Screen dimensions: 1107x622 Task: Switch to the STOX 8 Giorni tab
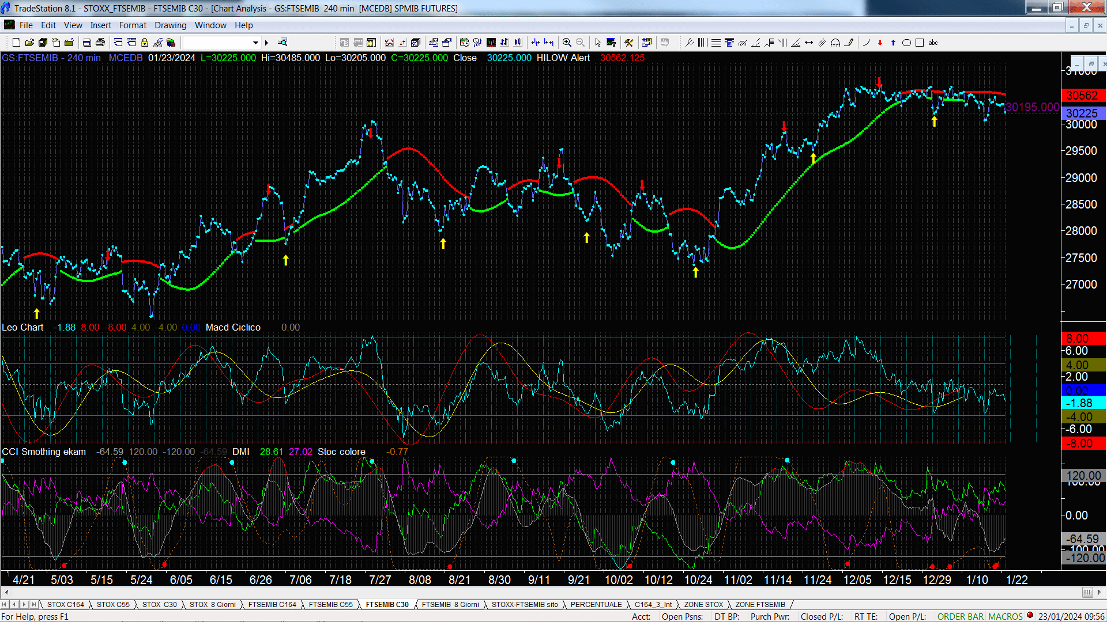[213, 605]
